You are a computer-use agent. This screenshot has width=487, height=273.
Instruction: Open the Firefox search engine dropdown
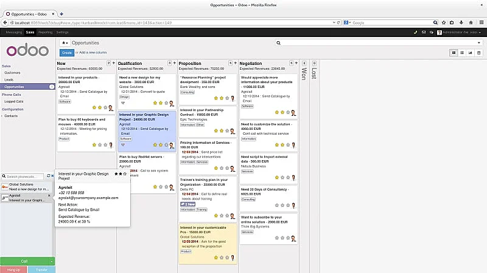point(347,22)
